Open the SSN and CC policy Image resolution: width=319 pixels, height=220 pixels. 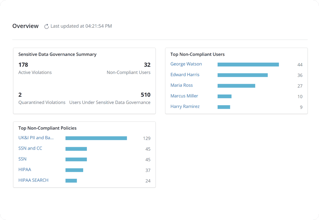coord(30,148)
